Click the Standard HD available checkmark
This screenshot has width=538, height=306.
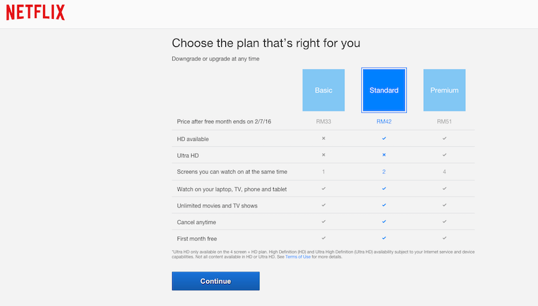point(384,138)
